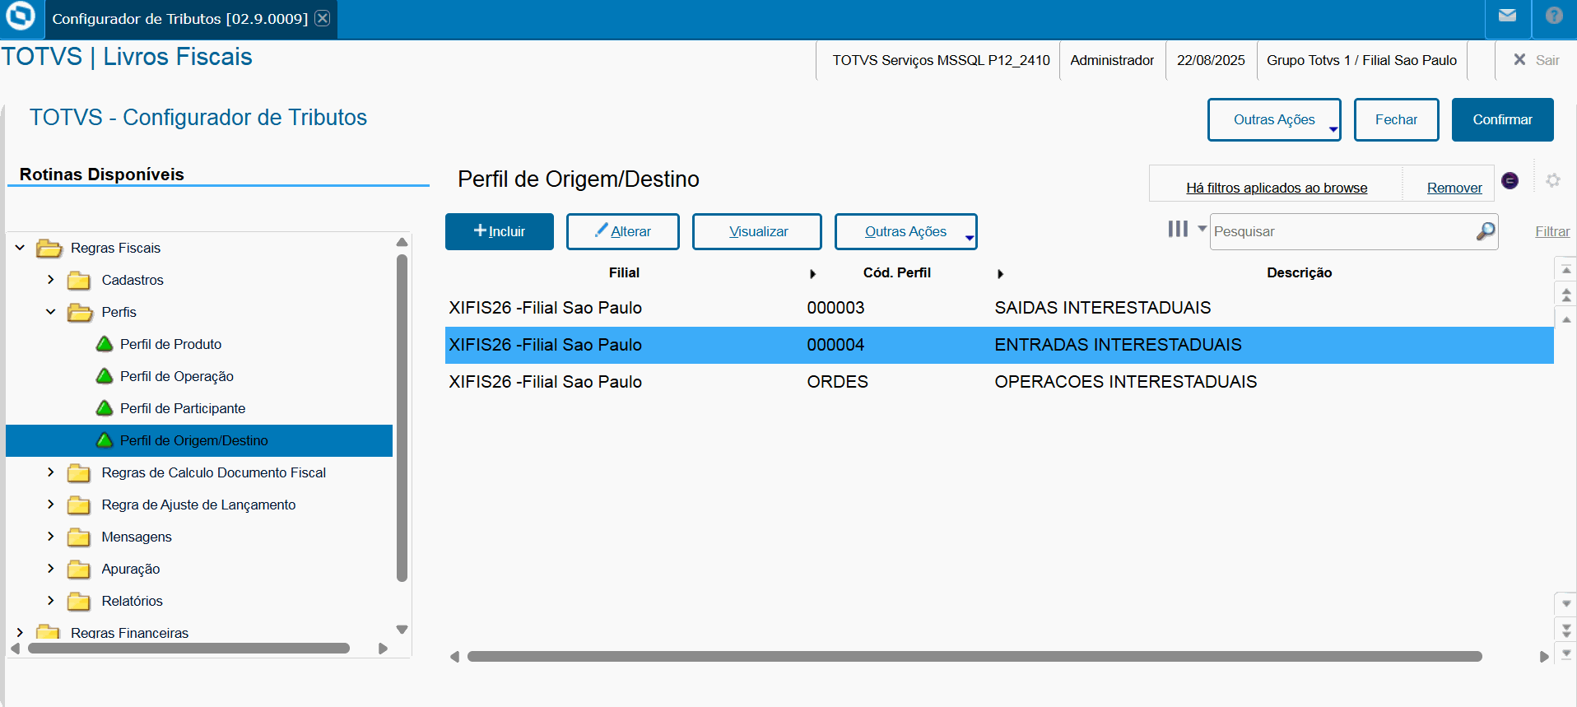Click the Administrador user label in header
Viewport: 1577px width, 707px height.
pos(1112,60)
